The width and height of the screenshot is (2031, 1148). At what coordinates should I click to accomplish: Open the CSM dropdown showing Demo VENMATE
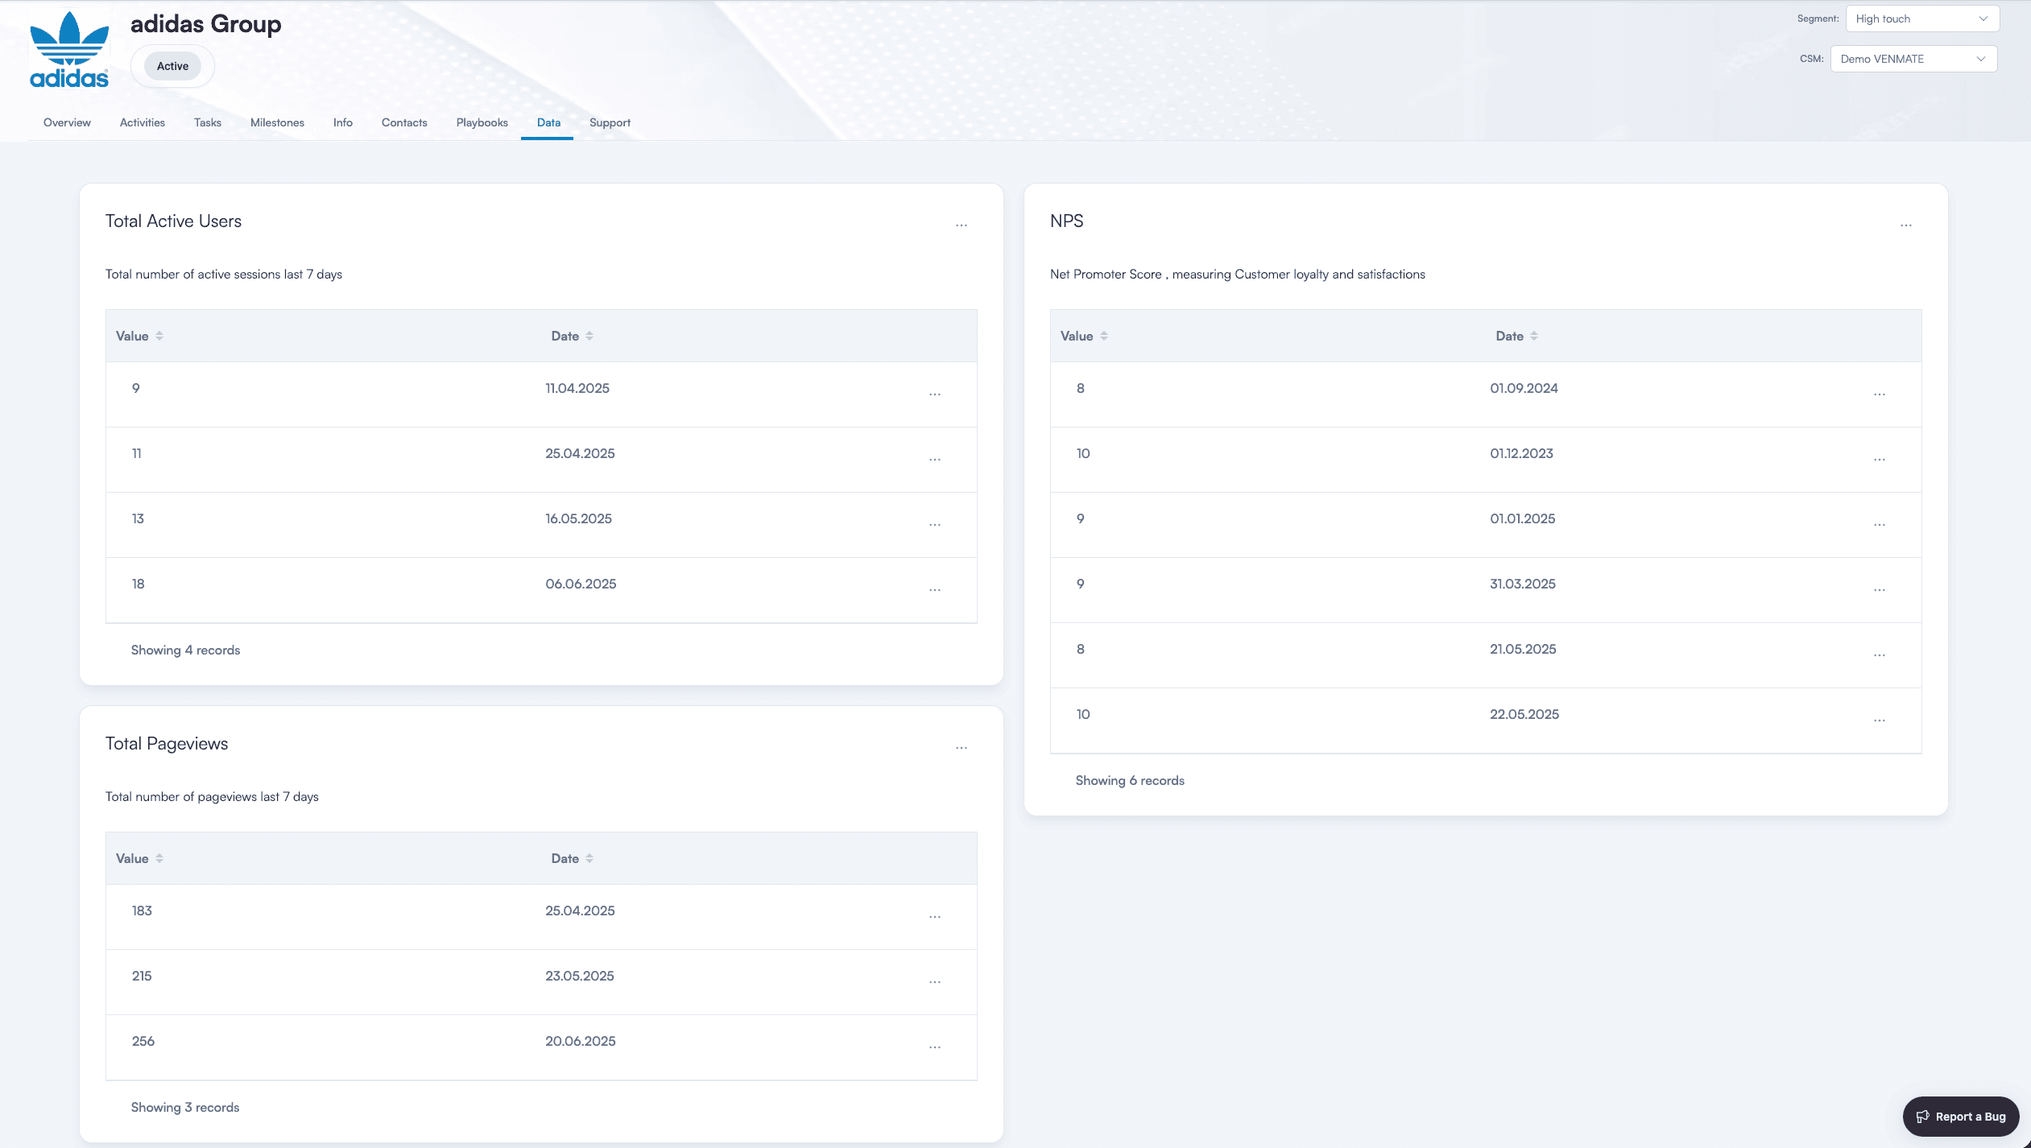click(1913, 58)
